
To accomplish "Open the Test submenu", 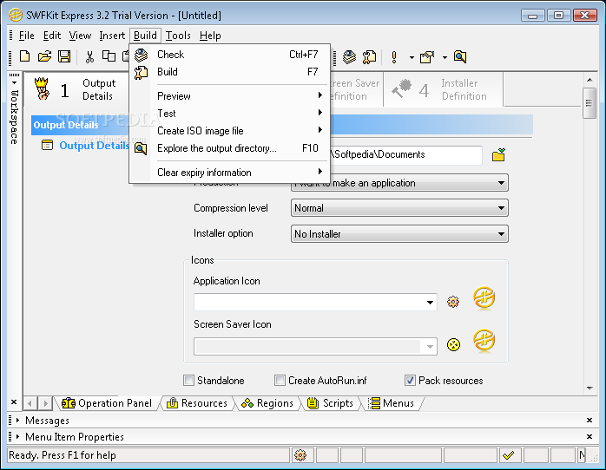I will coord(229,114).
